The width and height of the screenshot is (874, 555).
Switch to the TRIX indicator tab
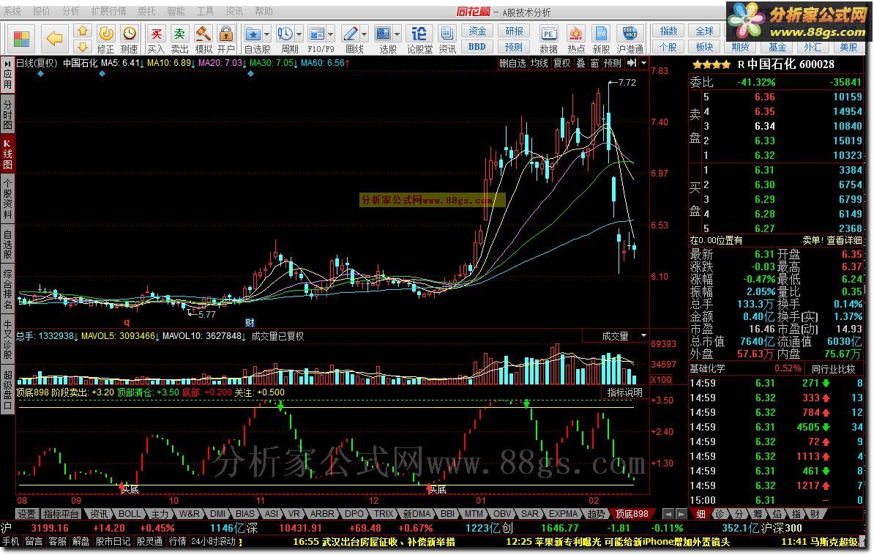pos(384,514)
